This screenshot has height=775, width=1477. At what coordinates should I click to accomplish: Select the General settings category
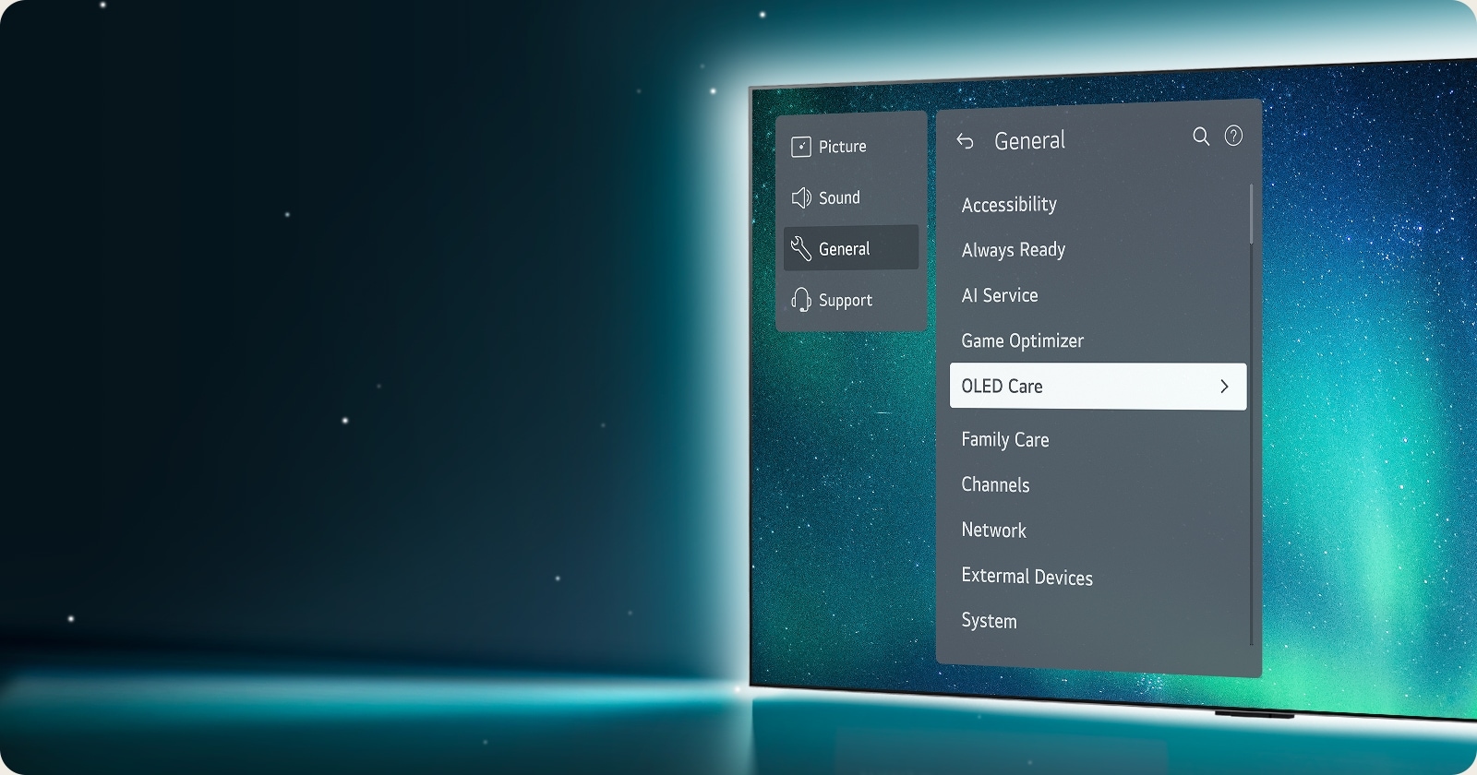[x=851, y=248]
